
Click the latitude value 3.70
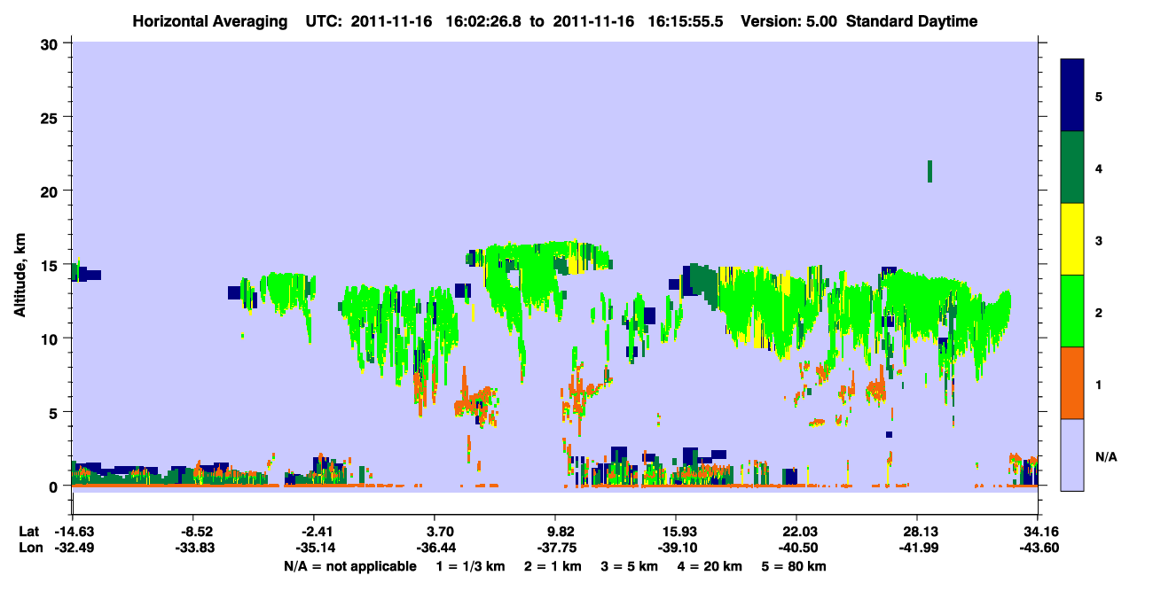pos(435,533)
